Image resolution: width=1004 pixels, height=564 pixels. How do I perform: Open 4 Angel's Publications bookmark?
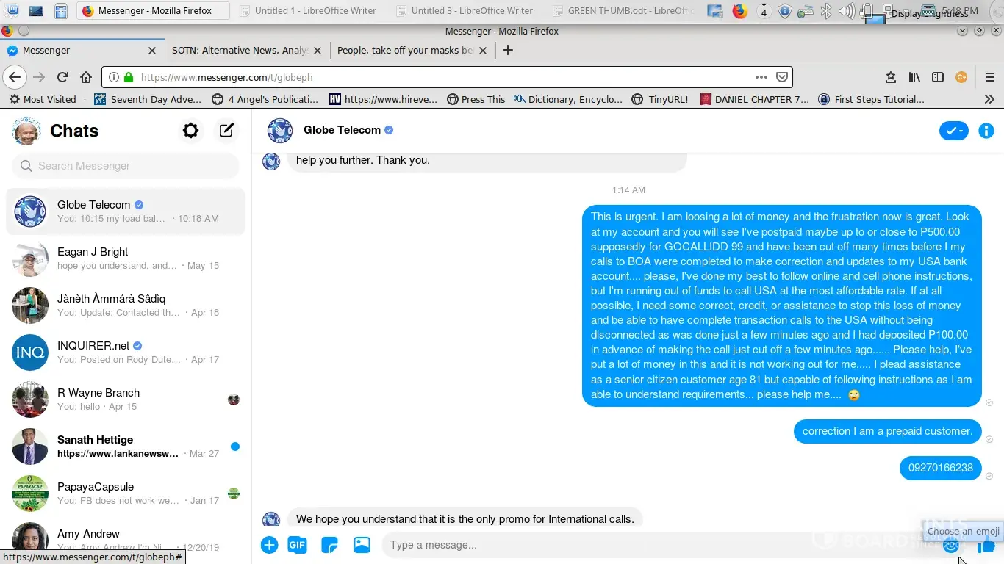coord(265,99)
